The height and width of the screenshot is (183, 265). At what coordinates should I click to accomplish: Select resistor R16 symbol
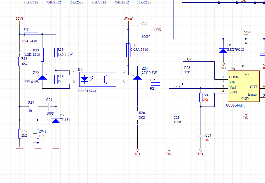pos(19,61)
